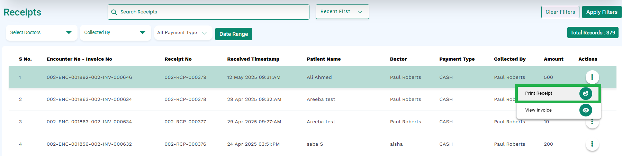
Task: Click the Apply Filters button
Action: pos(602,12)
